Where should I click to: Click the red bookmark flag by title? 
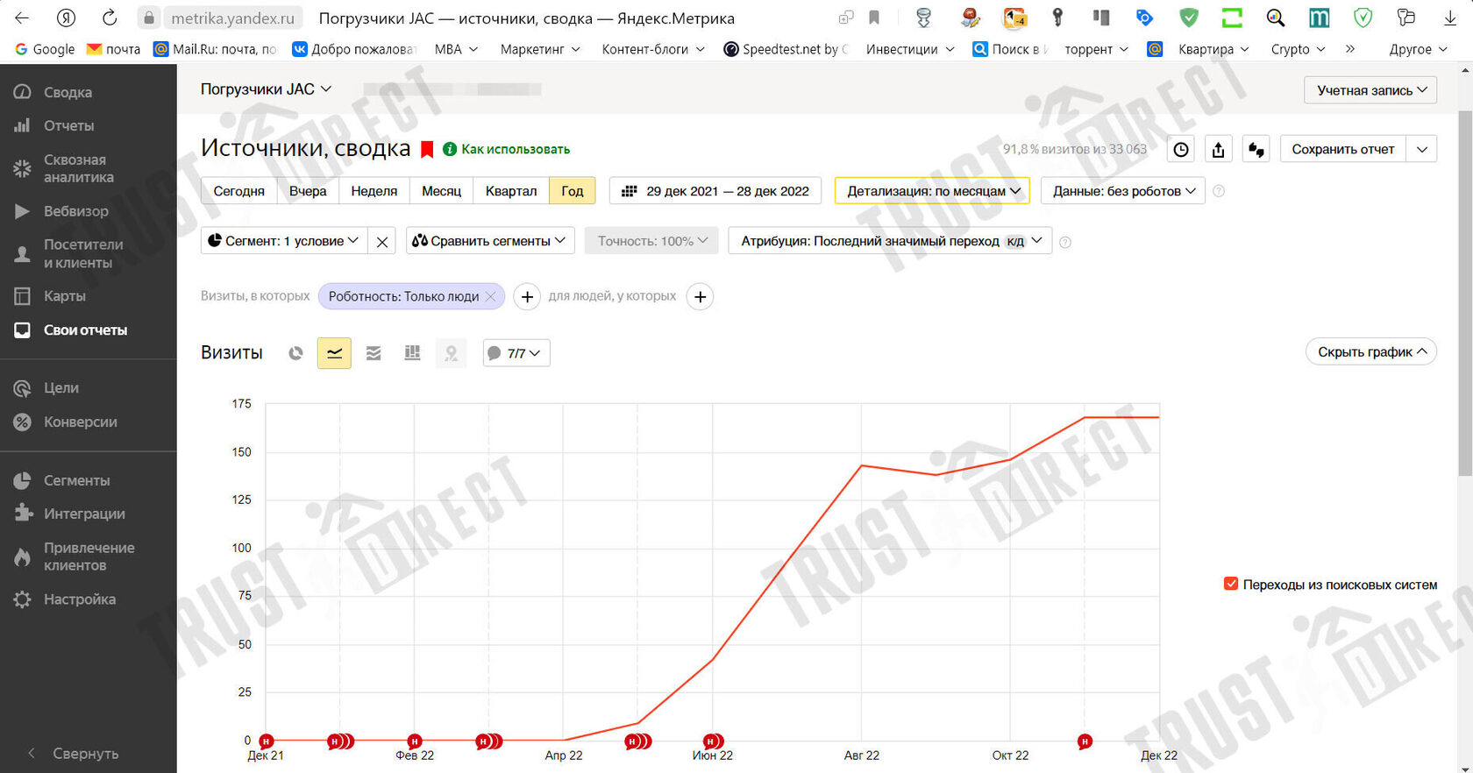427,149
